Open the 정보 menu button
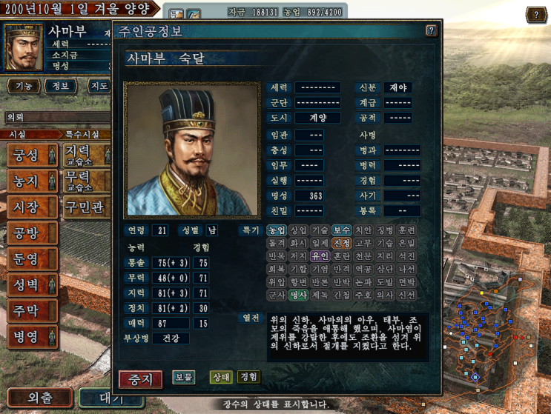This screenshot has height=414, width=551. (x=61, y=86)
